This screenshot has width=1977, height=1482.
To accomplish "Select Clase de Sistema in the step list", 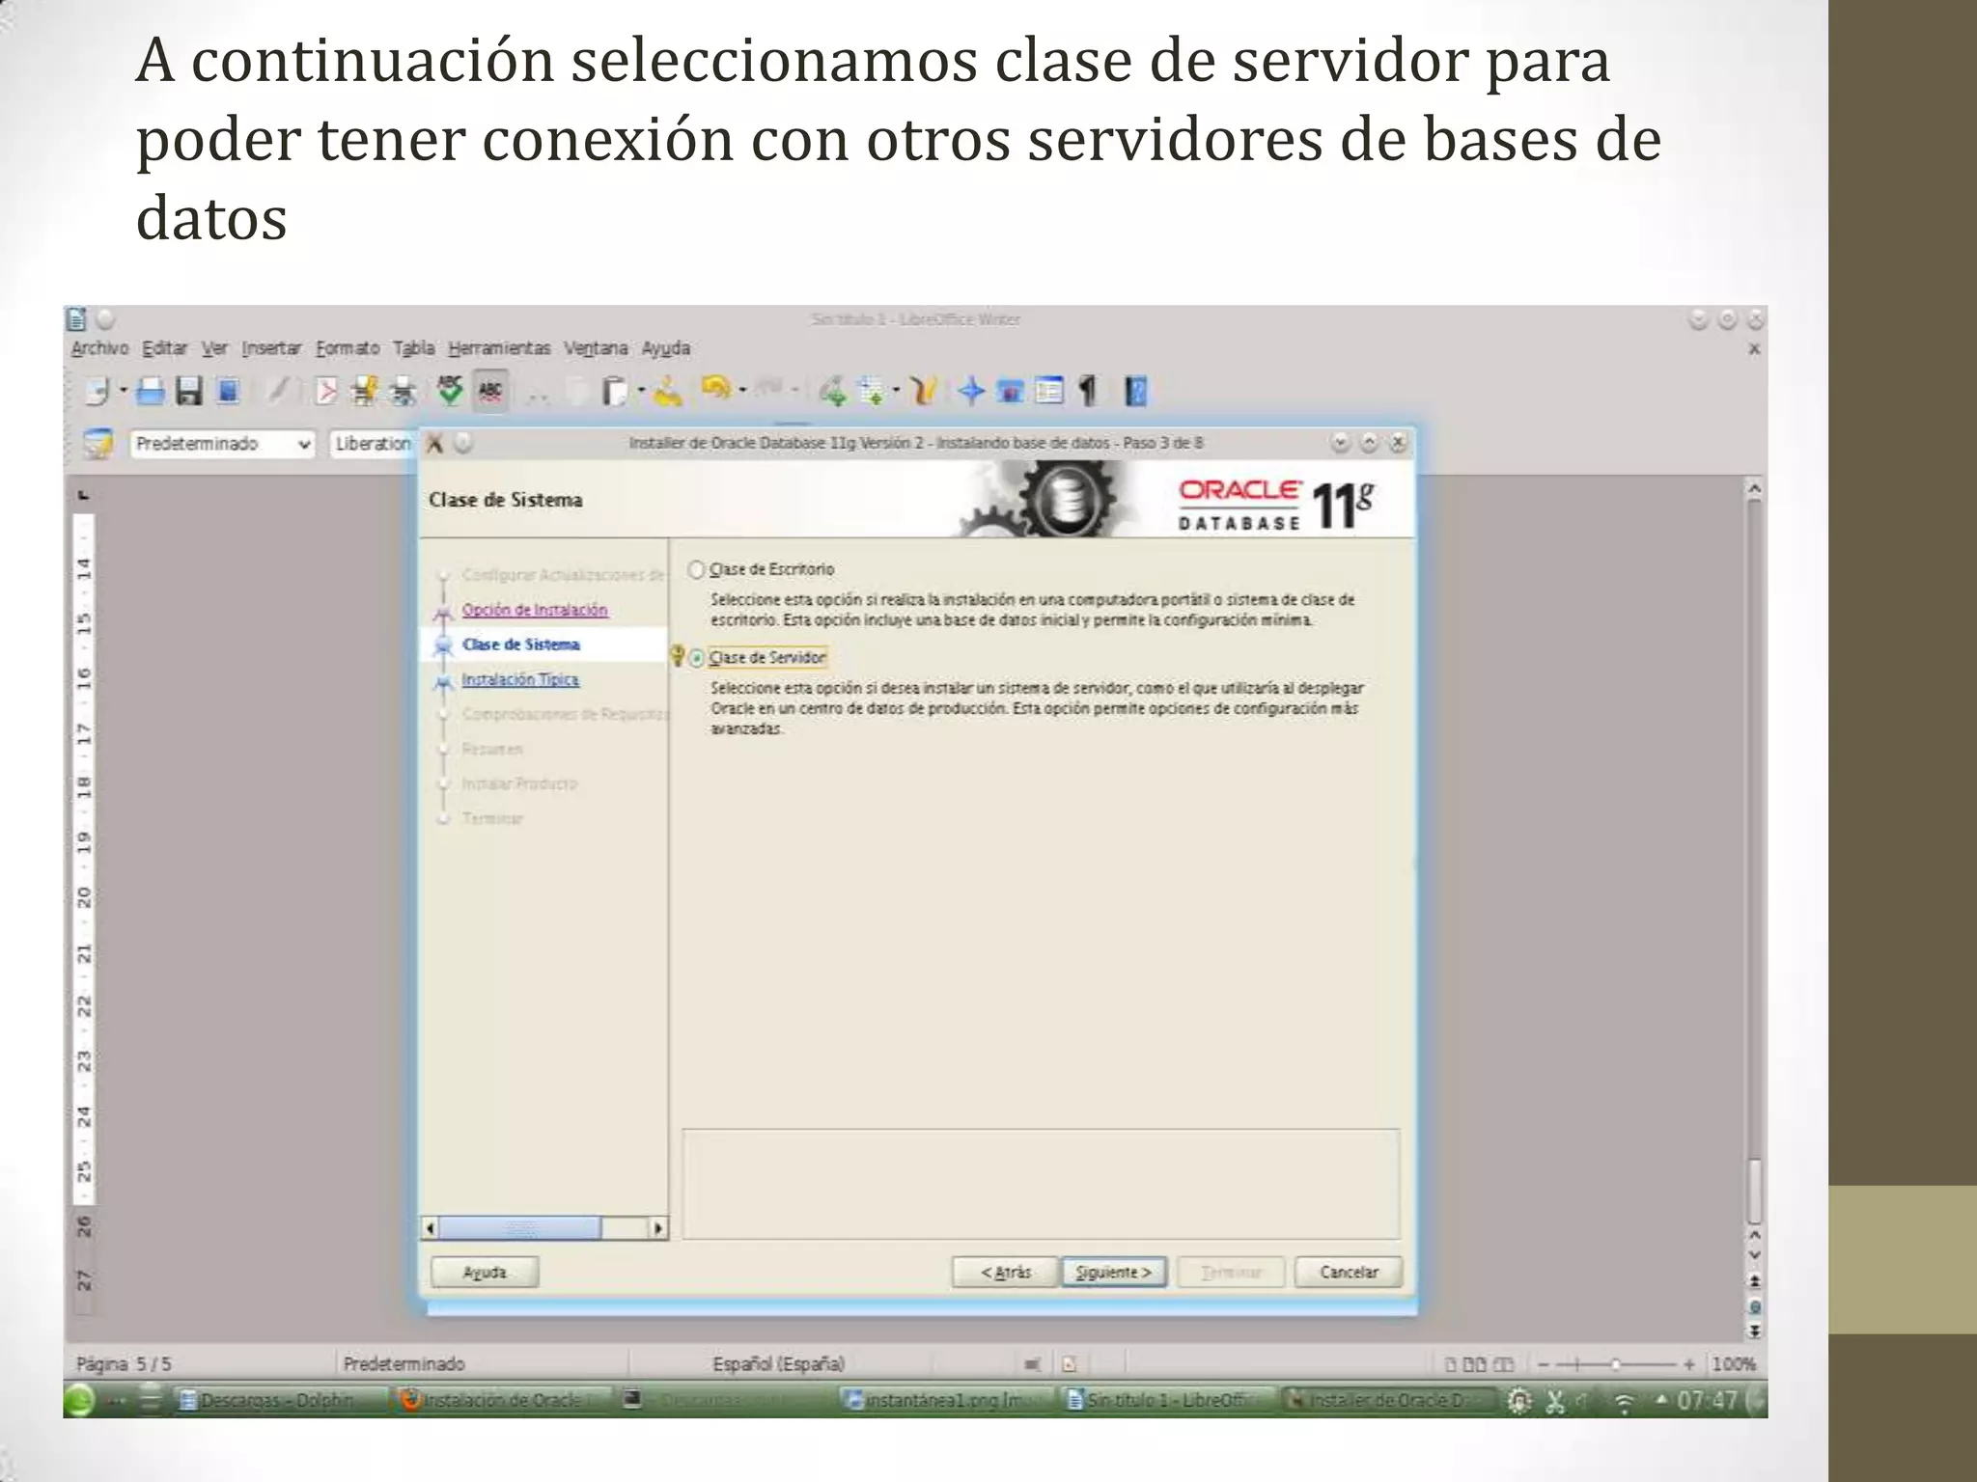I will [521, 645].
